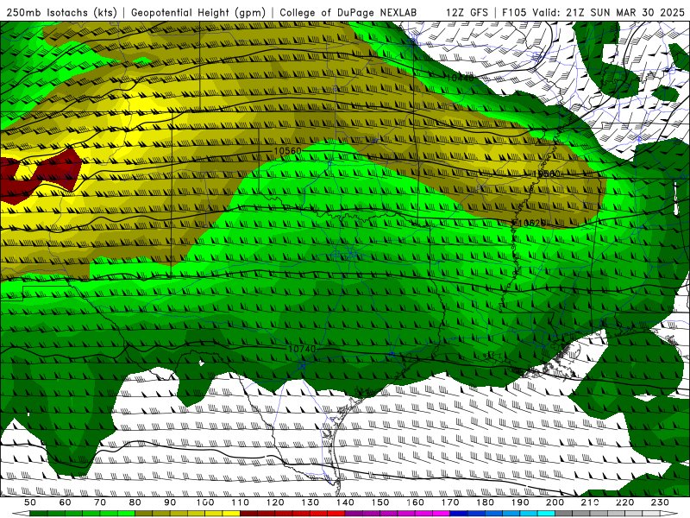
Task: Click the '250mb Isotachs (kts)' title text
Action: 62,12
